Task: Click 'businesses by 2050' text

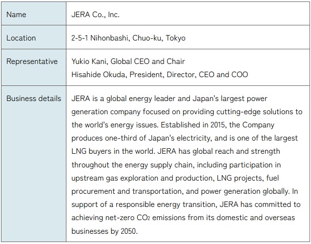Action: point(104,231)
